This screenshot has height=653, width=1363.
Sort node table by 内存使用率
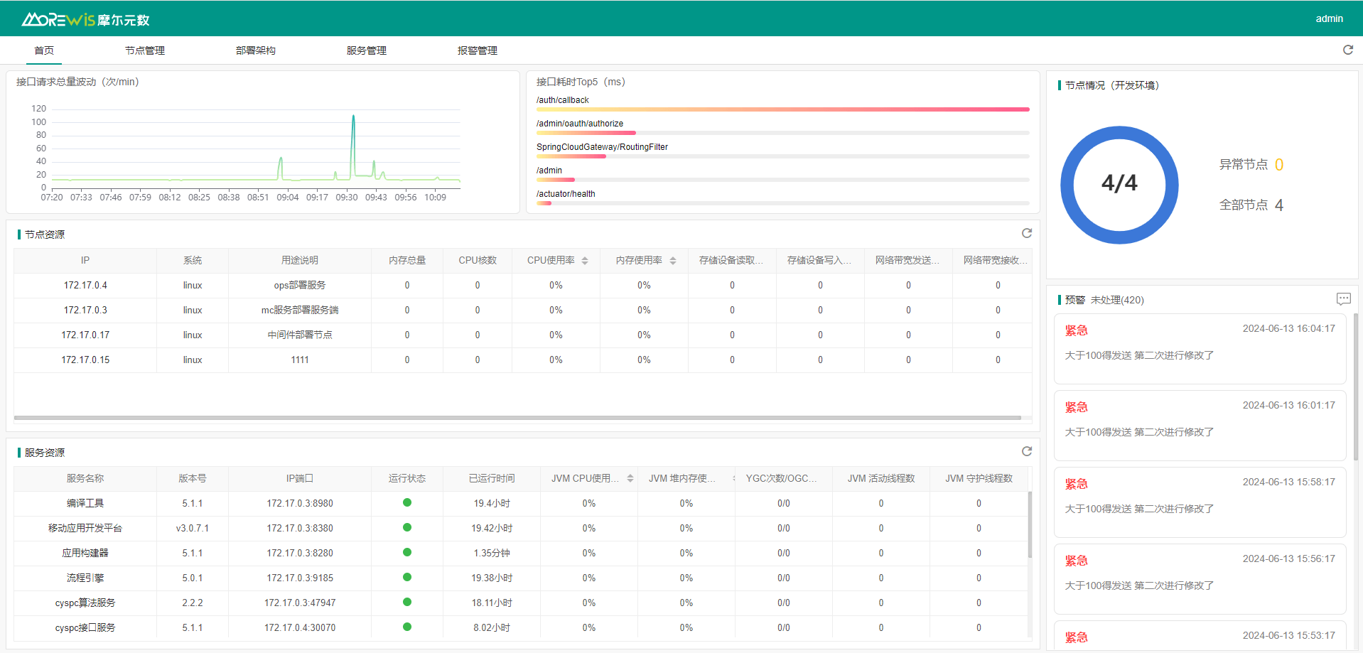[672, 261]
